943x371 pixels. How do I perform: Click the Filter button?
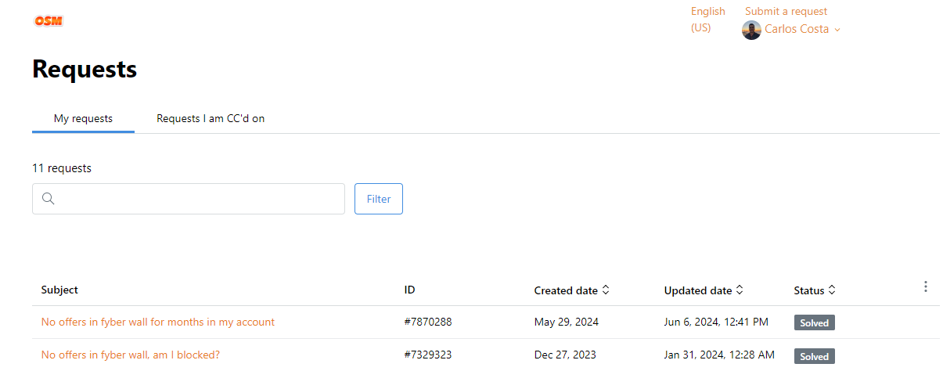click(x=379, y=199)
